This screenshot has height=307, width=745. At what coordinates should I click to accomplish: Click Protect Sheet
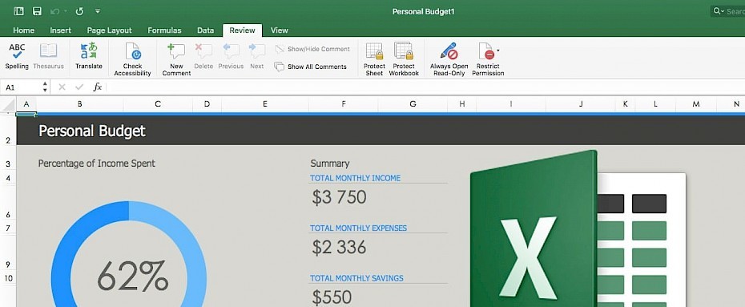point(374,59)
